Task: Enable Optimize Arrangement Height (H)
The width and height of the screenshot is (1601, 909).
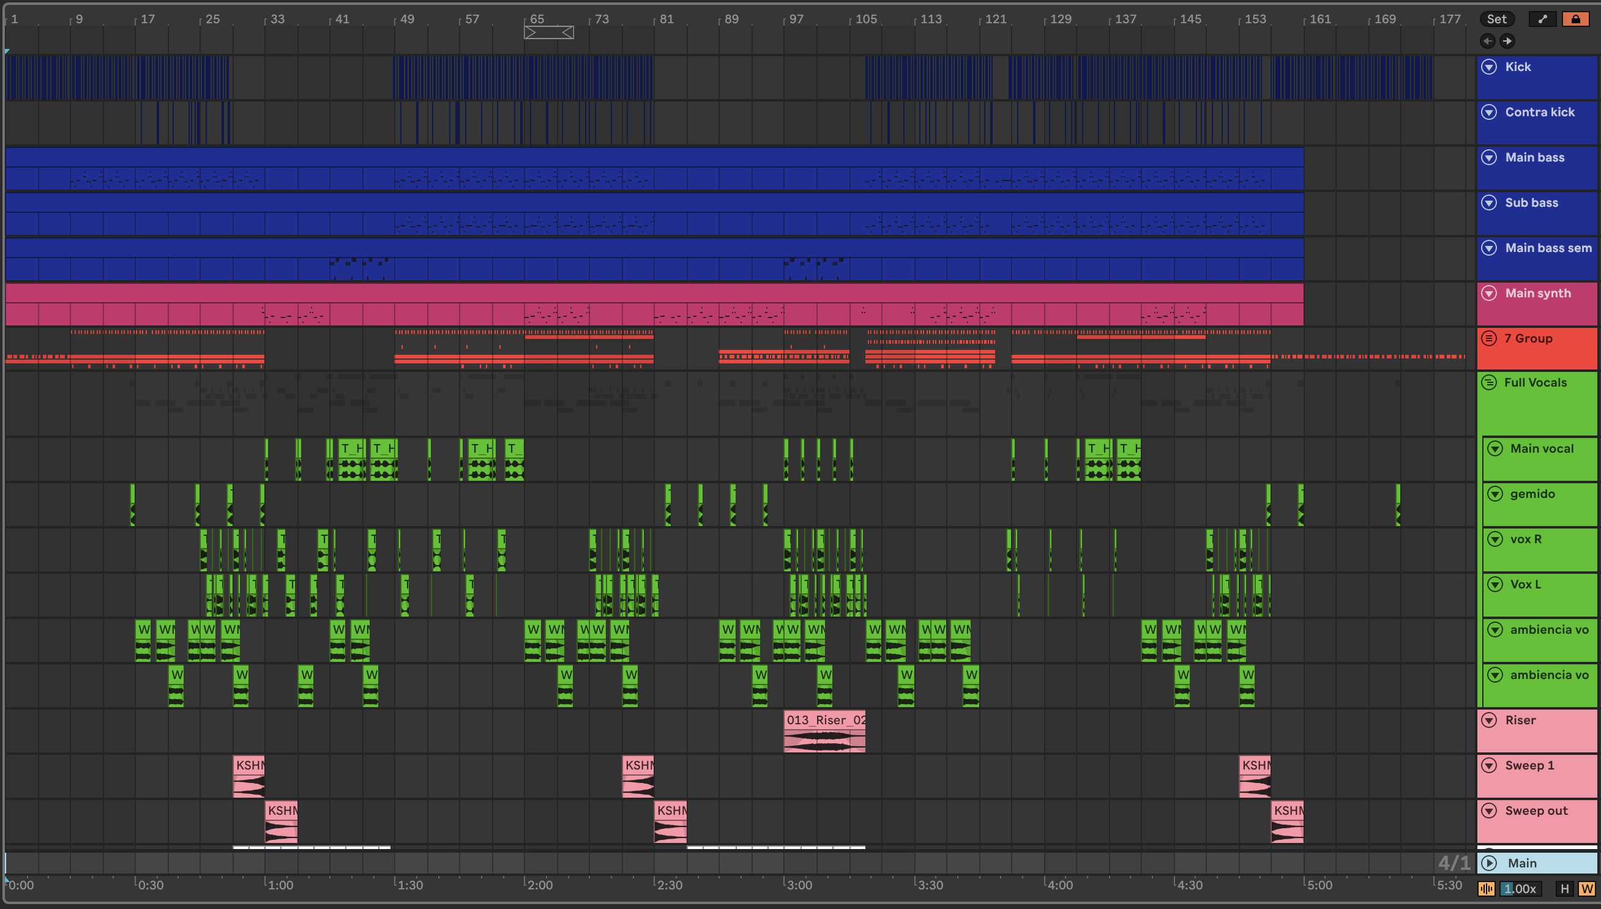Action: pyautogui.click(x=1564, y=888)
